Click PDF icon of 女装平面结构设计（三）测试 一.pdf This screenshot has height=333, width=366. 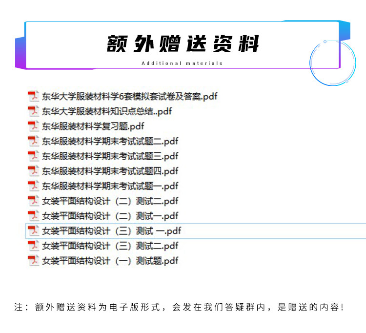[33, 231]
